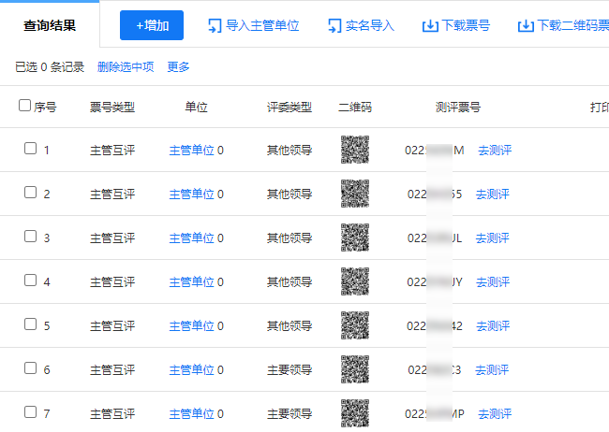The width and height of the screenshot is (609, 432).
Task: Click 主管互评 cell in row 3
Action: (112, 238)
